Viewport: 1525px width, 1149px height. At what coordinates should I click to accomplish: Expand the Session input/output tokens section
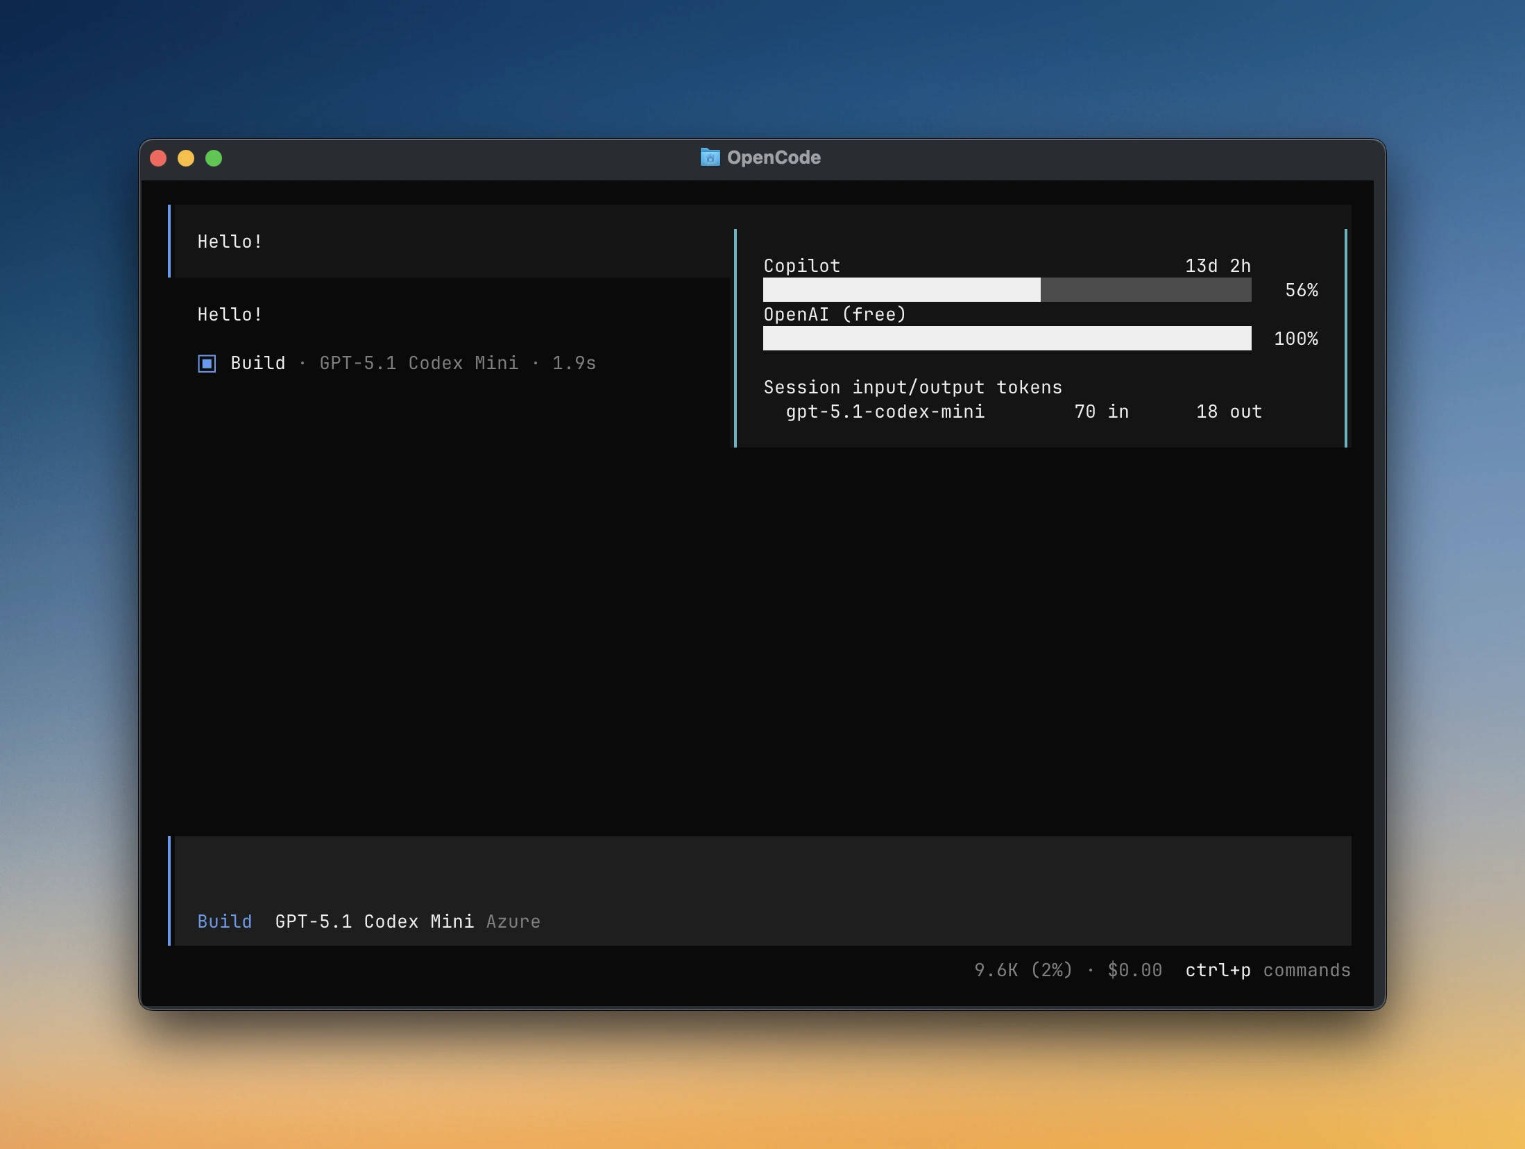(912, 387)
